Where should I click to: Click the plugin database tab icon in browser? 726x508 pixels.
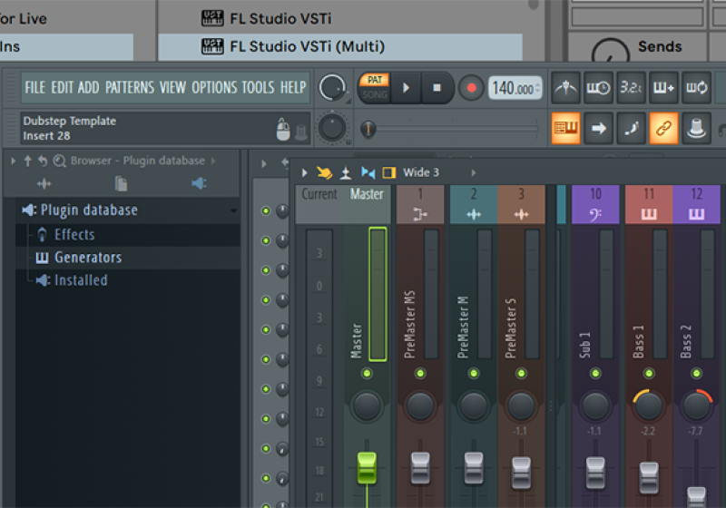click(199, 184)
